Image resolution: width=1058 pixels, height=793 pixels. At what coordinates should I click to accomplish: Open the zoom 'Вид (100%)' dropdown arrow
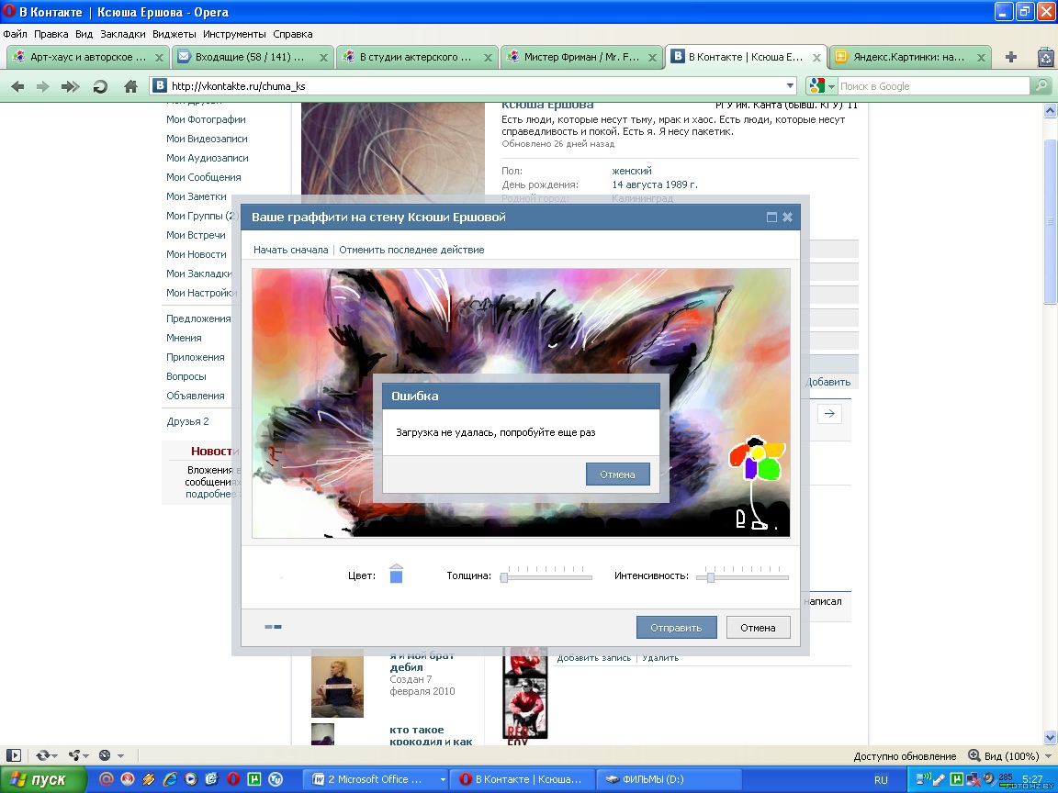[1048, 756]
